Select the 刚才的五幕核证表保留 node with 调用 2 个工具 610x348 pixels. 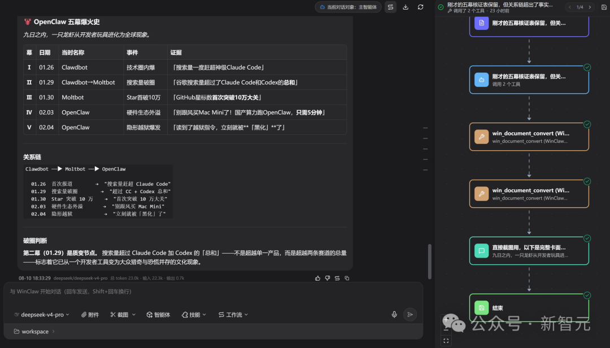(x=529, y=80)
